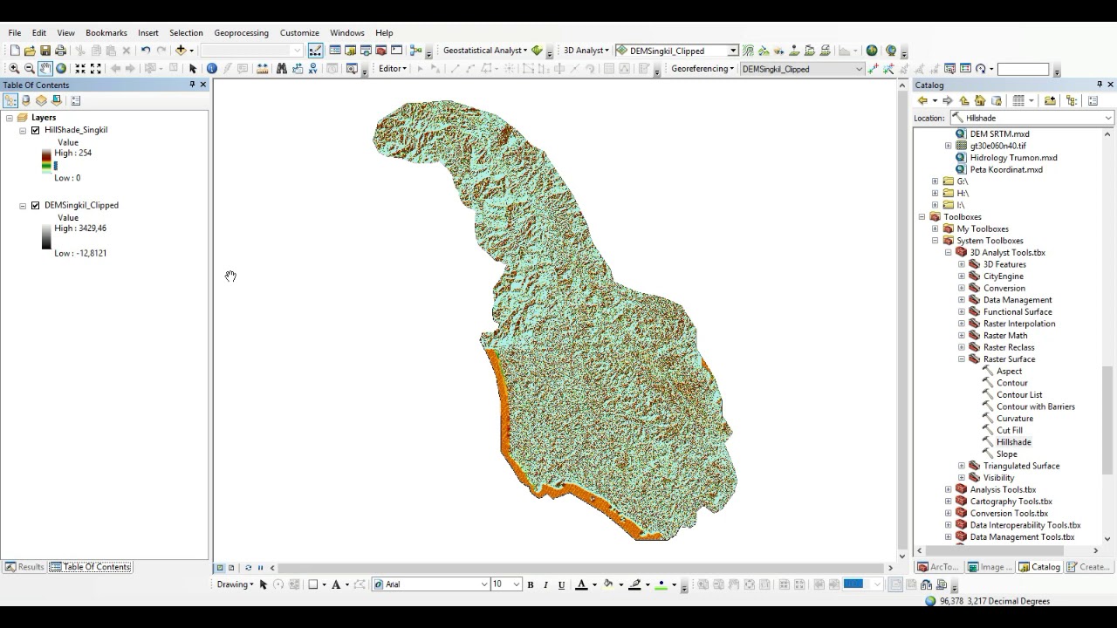The height and width of the screenshot is (628, 1117).
Task: Switch to List By Visibility view
Action: pyautogui.click(x=41, y=101)
